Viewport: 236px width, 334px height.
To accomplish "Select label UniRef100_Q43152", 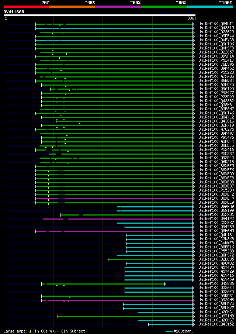I will (216, 324).
